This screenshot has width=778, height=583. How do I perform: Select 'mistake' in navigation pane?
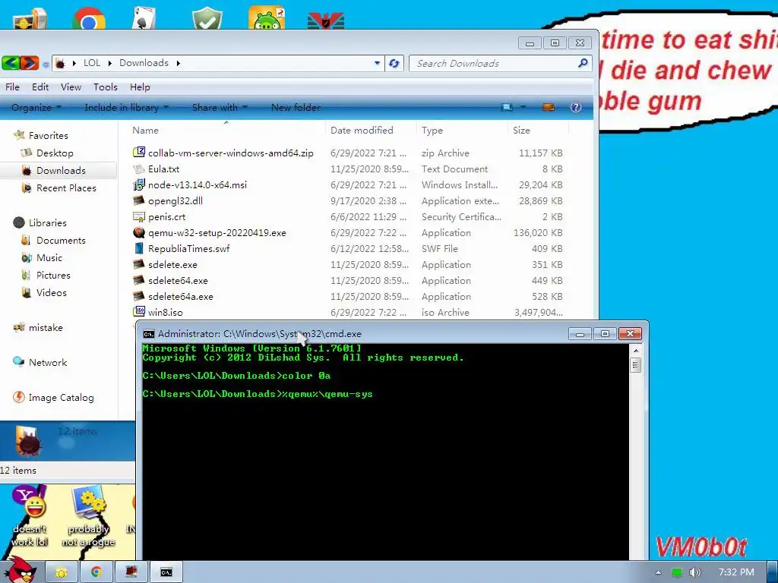tap(45, 327)
